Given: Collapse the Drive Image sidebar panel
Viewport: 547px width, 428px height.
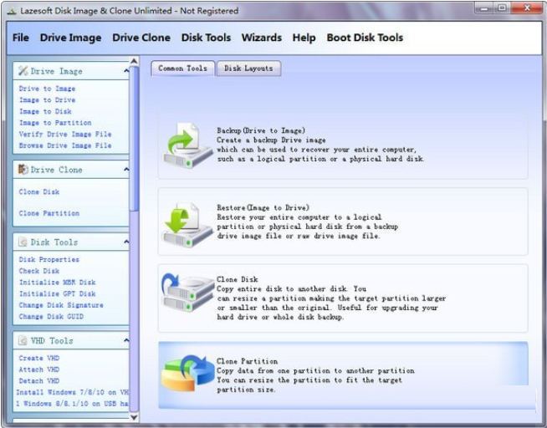Looking at the screenshot, I should 126,71.
